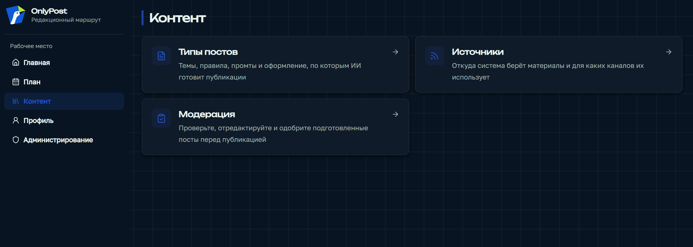The image size is (693, 247).
Task: Click the OnlyPost brand name text
Action: 49,11
